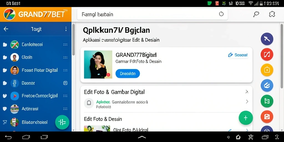Click the Wi-Fi status icon
This screenshot has width=284, height=142.
pyautogui.click(x=251, y=3)
